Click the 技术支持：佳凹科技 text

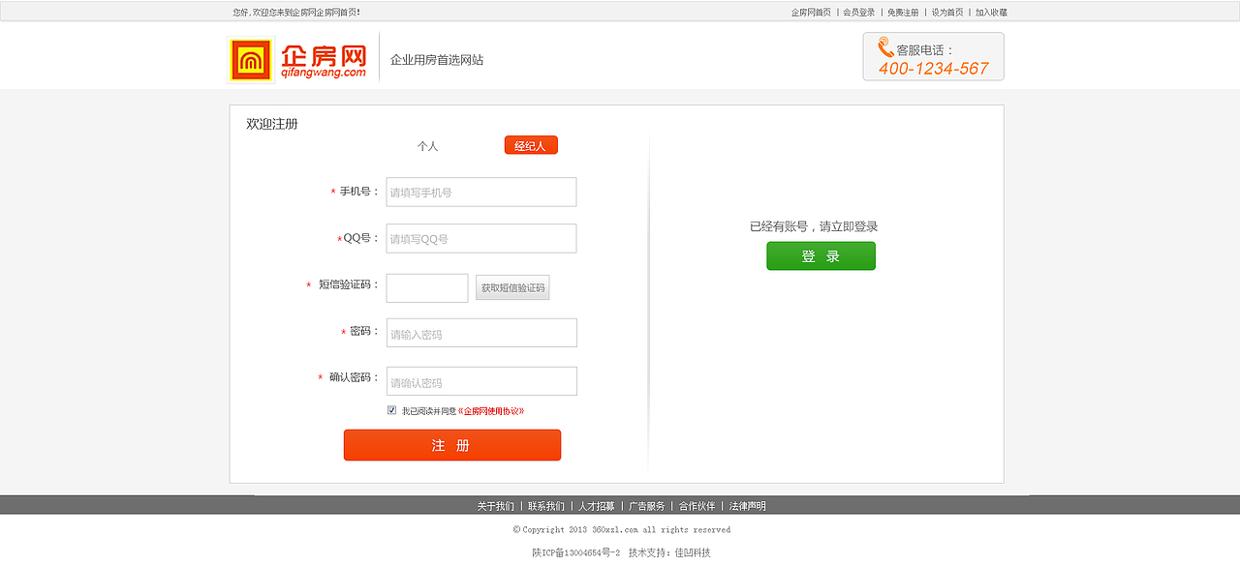[669, 552]
